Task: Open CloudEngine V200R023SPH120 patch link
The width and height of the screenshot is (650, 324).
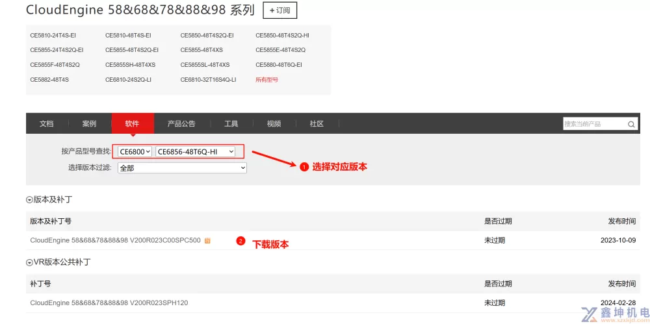Action: 109,303
